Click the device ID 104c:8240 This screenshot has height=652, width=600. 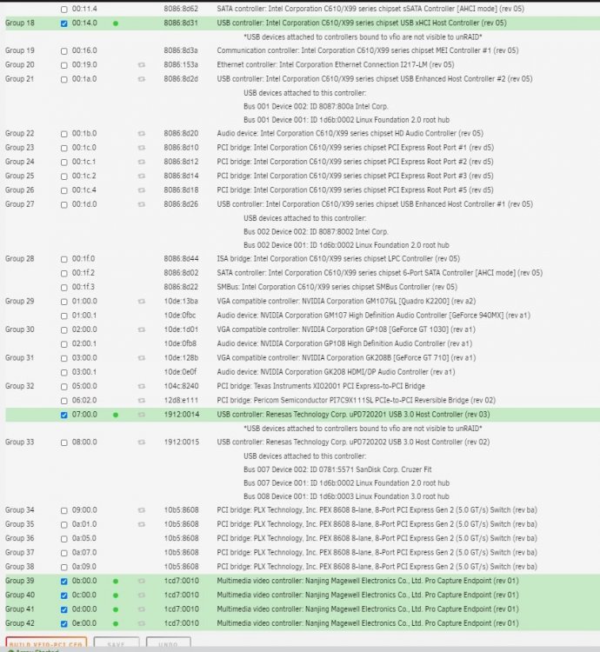(181, 386)
